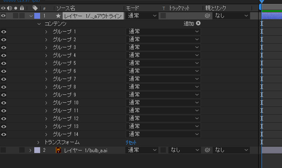Toggle visibility of グループ 14
282x168 pixels.
4,134
